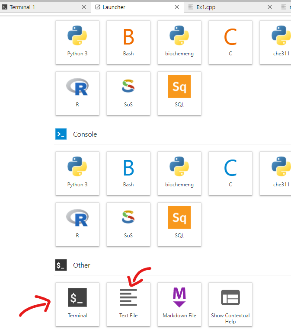The image size is (291, 332).
Task: Open a new Terminal from Other section
Action: (77, 304)
